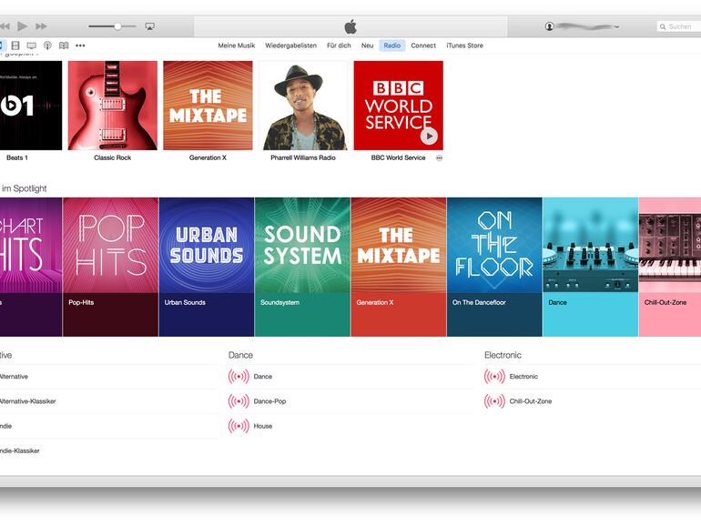Select the Electronic station text

(x=523, y=376)
